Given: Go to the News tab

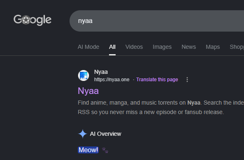Looking at the screenshot, I should [188, 47].
